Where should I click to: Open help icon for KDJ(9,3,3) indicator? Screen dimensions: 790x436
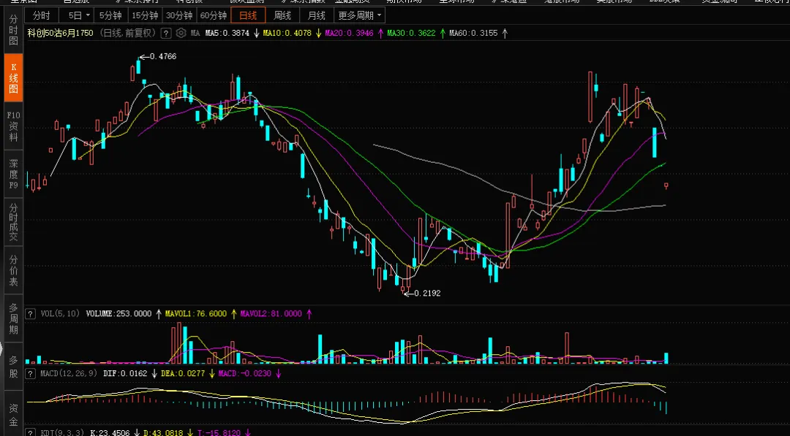point(30,432)
